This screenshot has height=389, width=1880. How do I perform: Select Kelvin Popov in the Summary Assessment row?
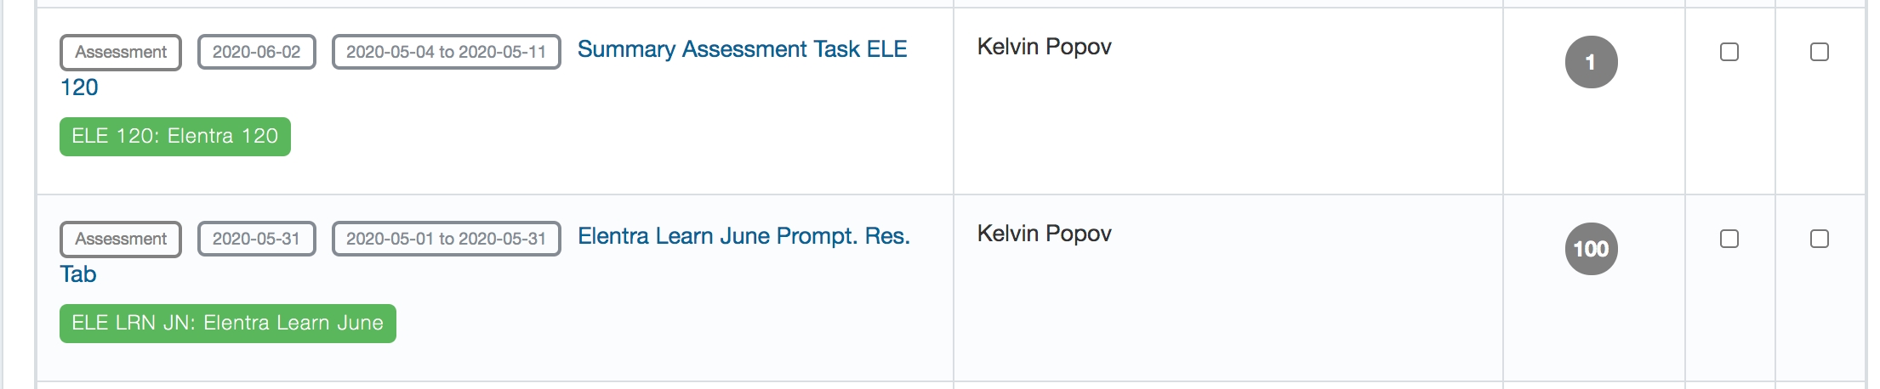[1044, 47]
